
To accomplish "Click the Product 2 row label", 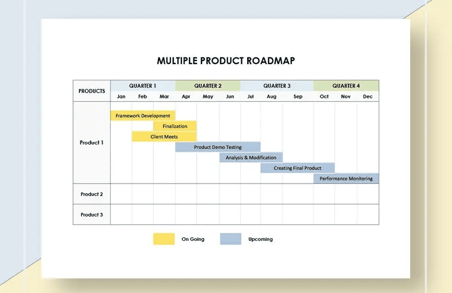I will pyautogui.click(x=91, y=194).
